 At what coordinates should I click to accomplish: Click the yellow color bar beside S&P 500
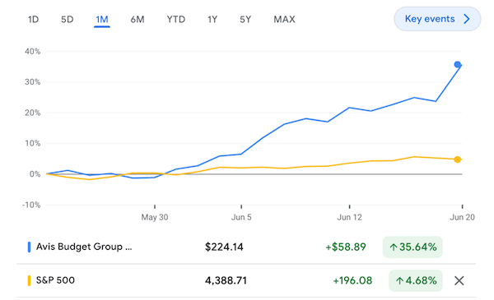click(29, 280)
